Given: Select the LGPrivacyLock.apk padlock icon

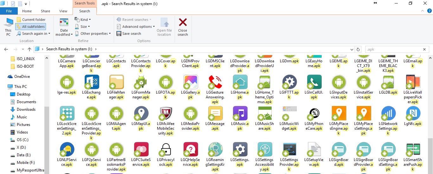Looking at the screenshot, I should click(x=166, y=149).
